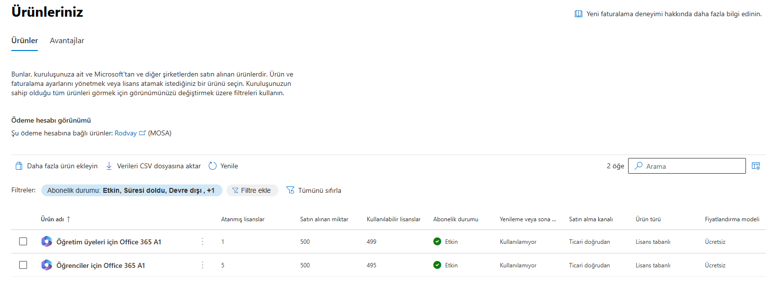Click available licenses value 495
This screenshot has height=287, width=771.
click(371, 265)
